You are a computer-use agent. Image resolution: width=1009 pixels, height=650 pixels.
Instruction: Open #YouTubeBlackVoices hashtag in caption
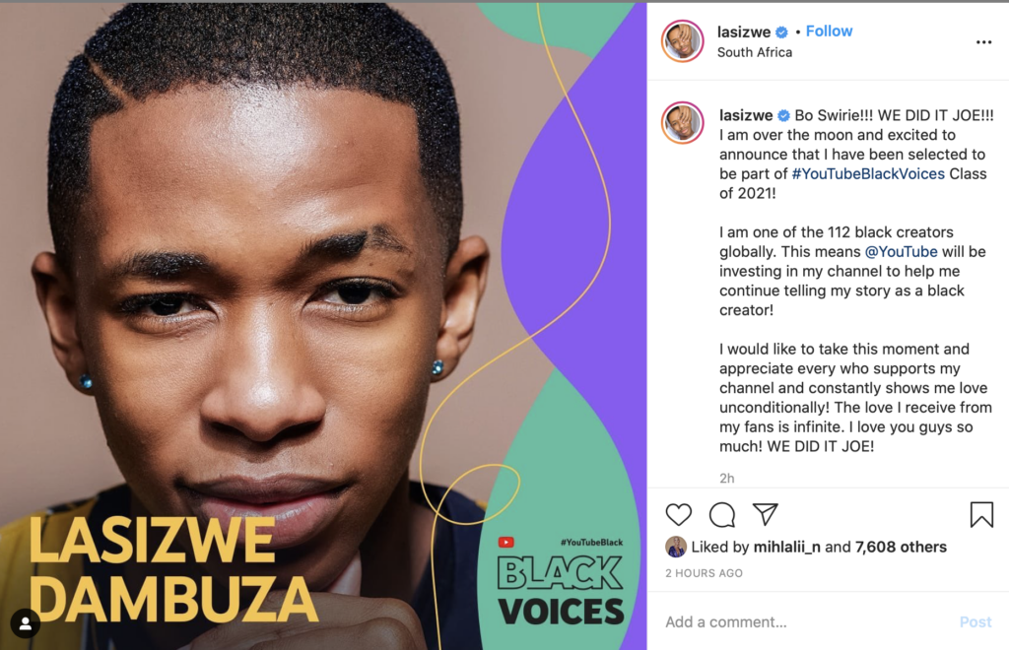868,173
